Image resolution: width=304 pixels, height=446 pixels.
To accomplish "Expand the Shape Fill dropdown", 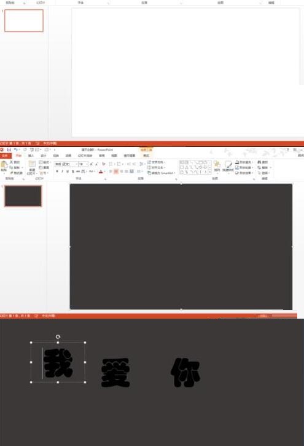I will click(252, 162).
